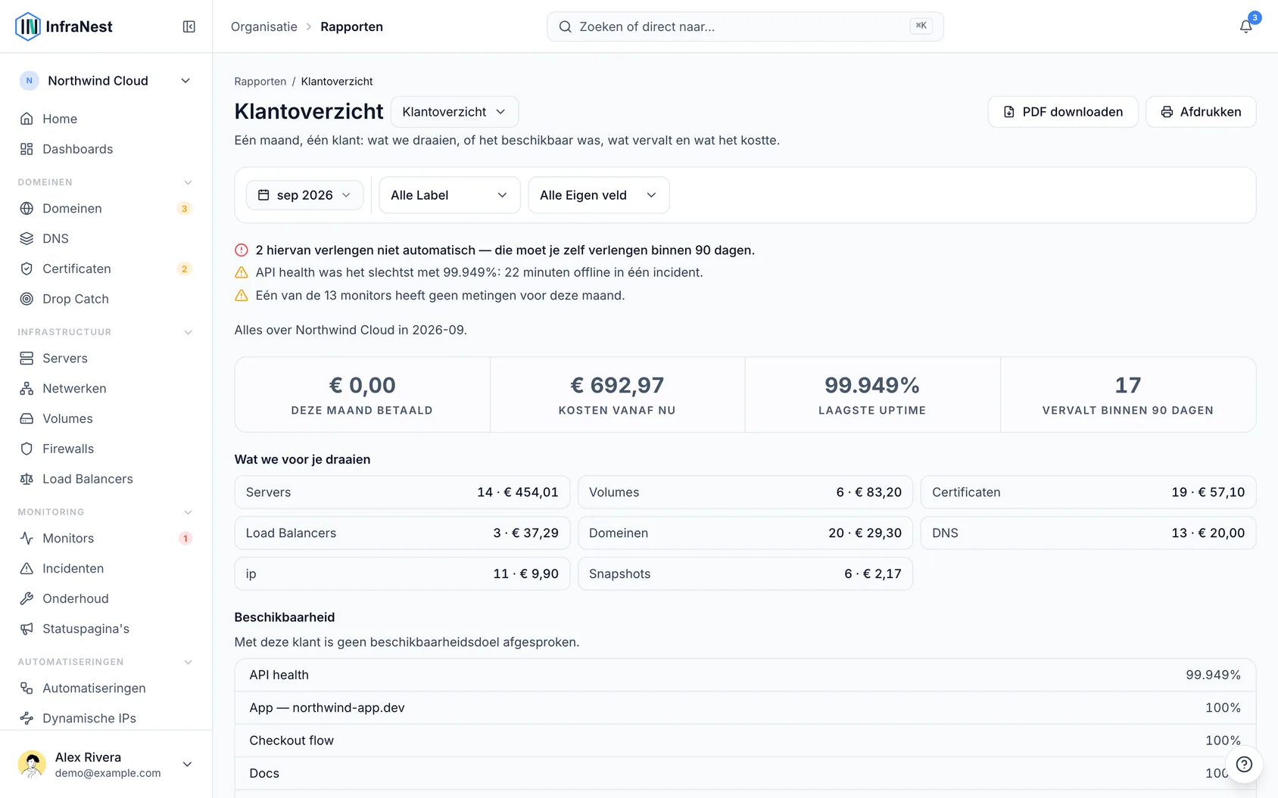Open the sep 2026 month picker
This screenshot has height=798, width=1278.
[x=304, y=195]
